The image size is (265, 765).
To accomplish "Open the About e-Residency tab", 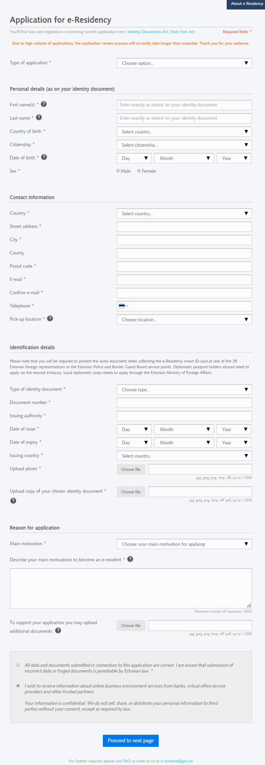I will [246, 4].
